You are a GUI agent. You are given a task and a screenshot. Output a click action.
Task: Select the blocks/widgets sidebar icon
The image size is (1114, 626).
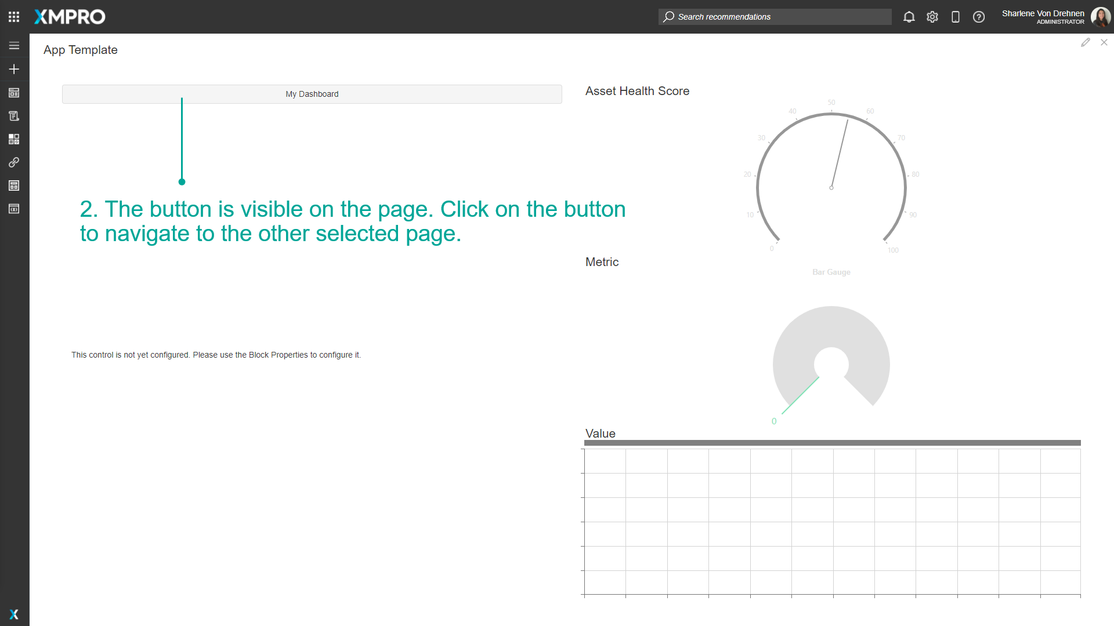(14, 139)
